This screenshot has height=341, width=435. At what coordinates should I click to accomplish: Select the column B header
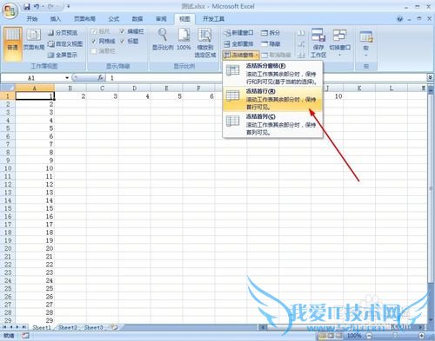click(x=70, y=88)
